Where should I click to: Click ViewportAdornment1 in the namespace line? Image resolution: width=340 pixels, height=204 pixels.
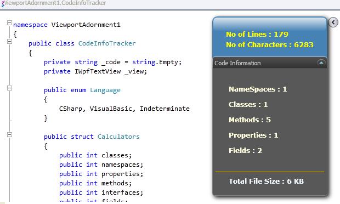coord(86,25)
